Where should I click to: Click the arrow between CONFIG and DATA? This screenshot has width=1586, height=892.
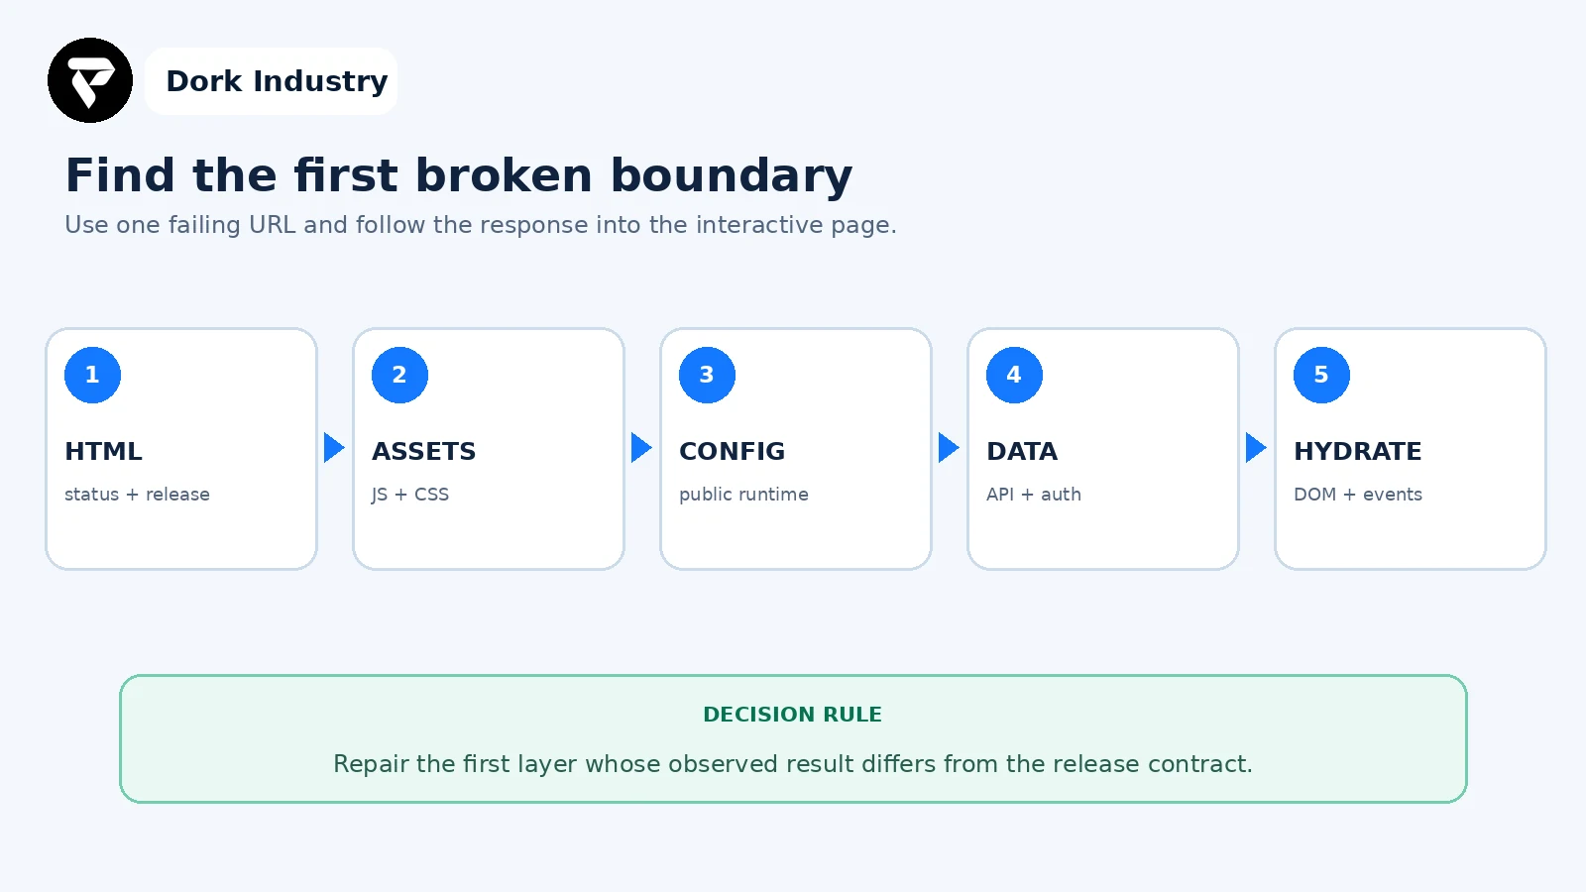[x=949, y=448]
